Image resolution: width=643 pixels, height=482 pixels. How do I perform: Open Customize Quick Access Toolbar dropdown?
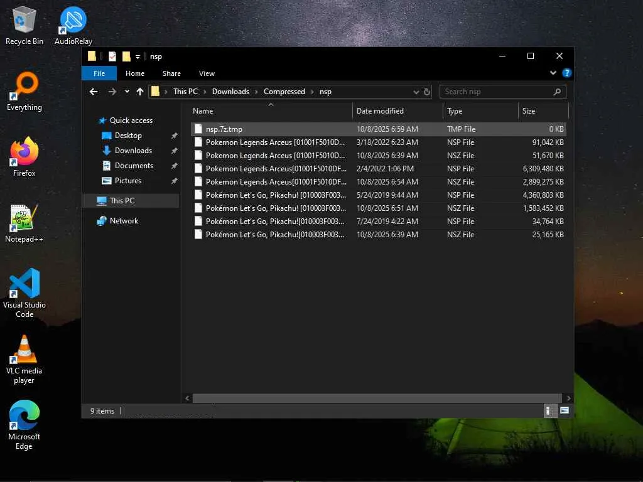[138, 56]
